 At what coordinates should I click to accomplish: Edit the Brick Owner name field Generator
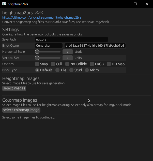tap(49, 46)
